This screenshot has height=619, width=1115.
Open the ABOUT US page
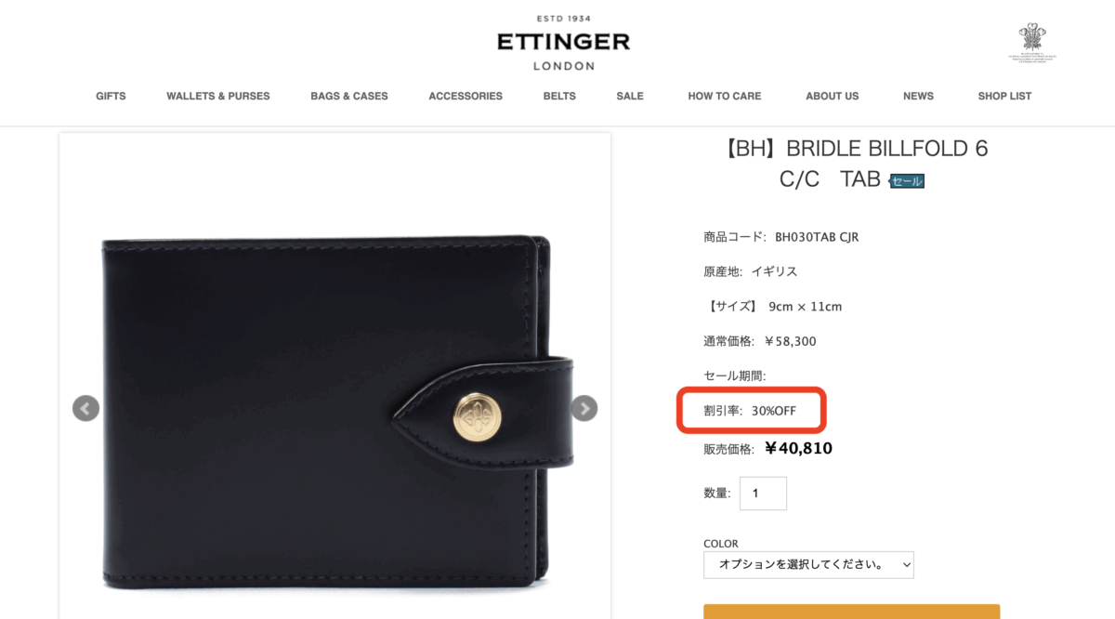coord(833,96)
